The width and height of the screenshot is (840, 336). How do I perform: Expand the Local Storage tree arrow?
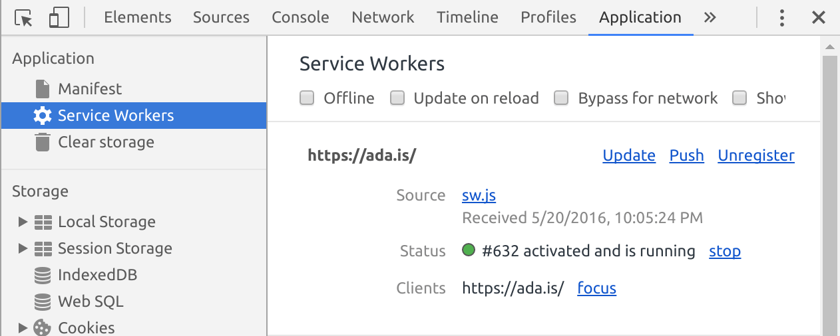[x=23, y=222]
